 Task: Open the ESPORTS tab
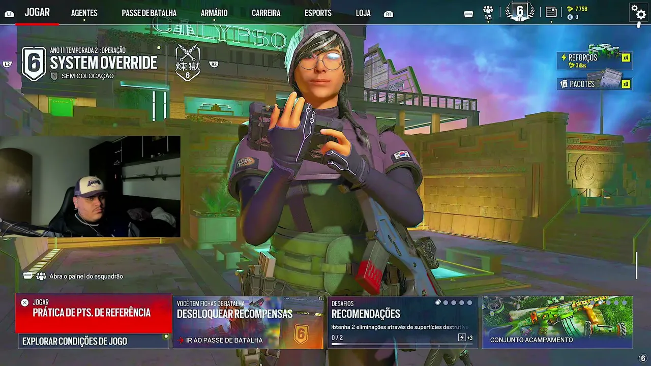318,13
